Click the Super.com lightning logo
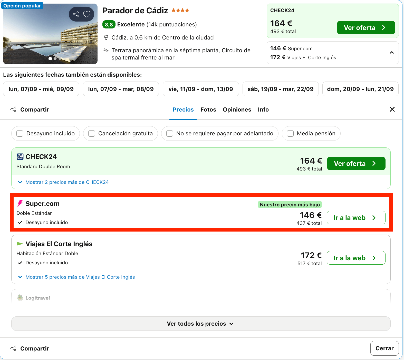 [20, 204]
